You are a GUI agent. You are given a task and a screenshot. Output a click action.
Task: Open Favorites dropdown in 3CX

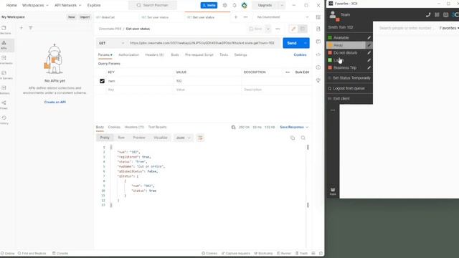449,28
